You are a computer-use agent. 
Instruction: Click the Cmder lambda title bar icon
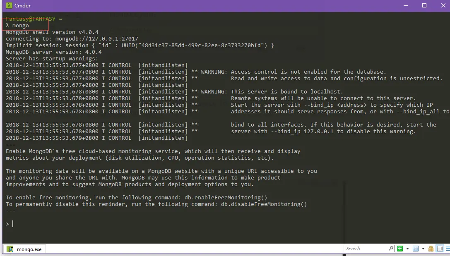(9, 5)
